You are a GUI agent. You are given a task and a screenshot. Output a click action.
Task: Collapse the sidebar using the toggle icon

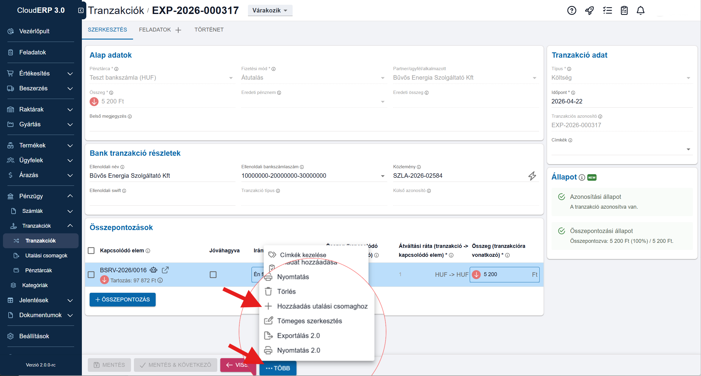click(81, 10)
